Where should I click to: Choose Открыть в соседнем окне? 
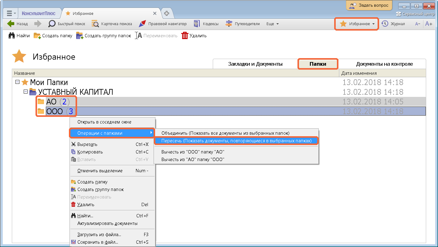pyautogui.click(x=113, y=122)
